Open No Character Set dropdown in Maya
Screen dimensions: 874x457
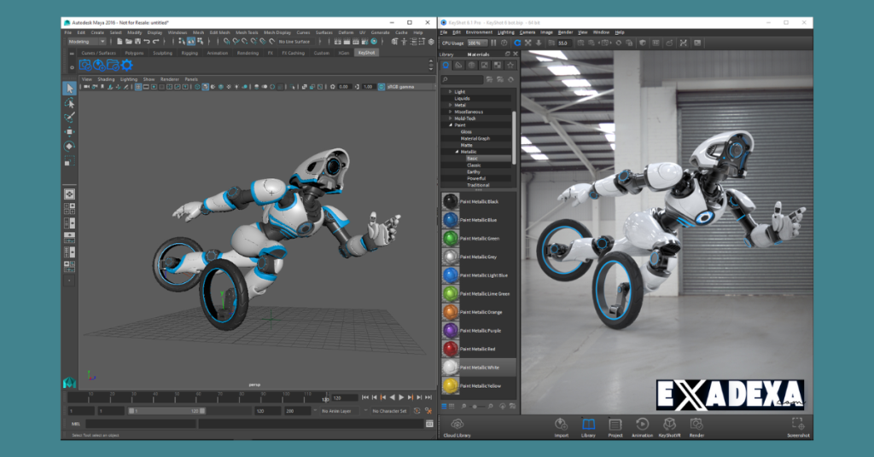tap(388, 411)
